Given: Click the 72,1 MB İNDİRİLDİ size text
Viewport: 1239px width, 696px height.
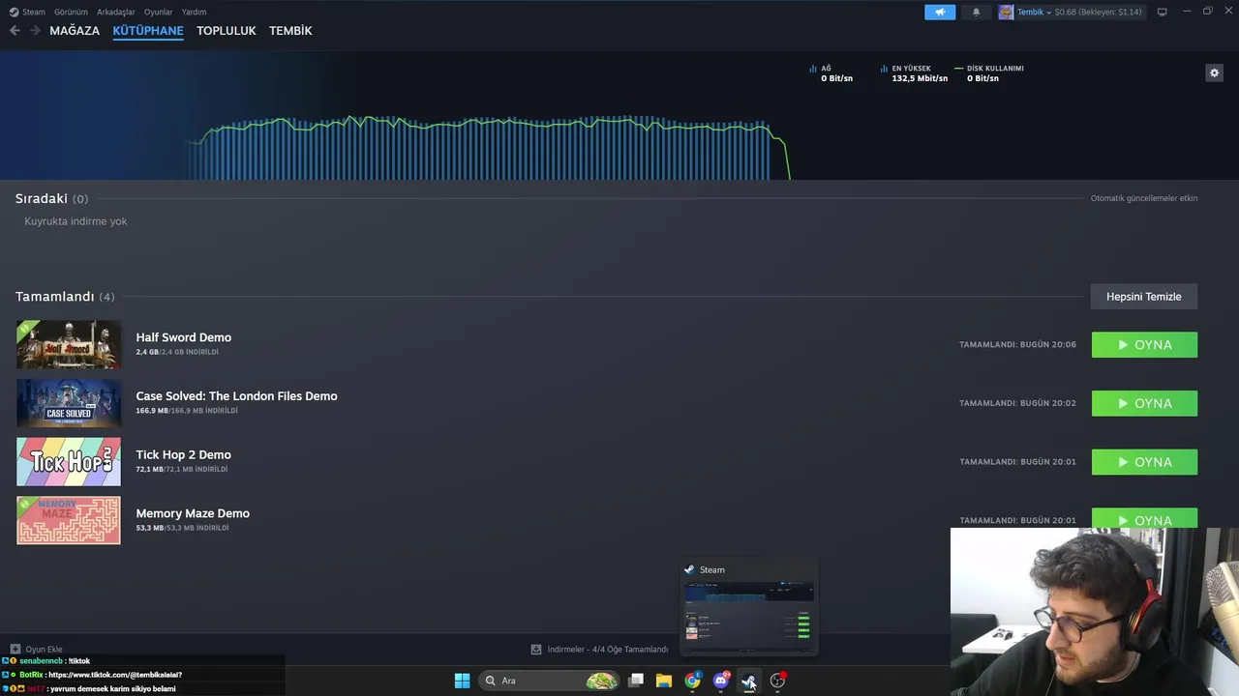Looking at the screenshot, I should [x=182, y=470].
